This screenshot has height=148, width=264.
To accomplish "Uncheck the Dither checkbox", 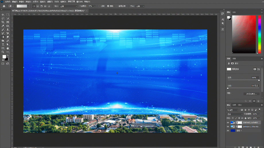I will (108, 6).
